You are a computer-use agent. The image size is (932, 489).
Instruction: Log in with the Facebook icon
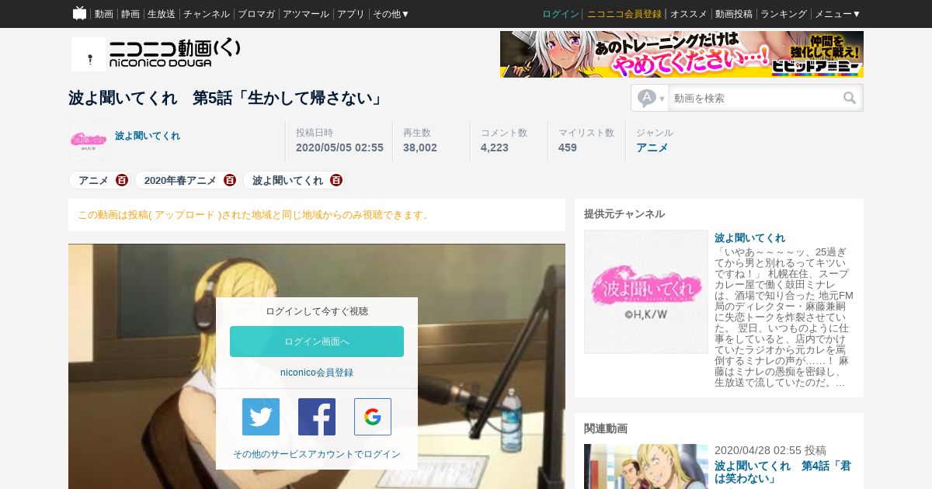[x=317, y=417]
